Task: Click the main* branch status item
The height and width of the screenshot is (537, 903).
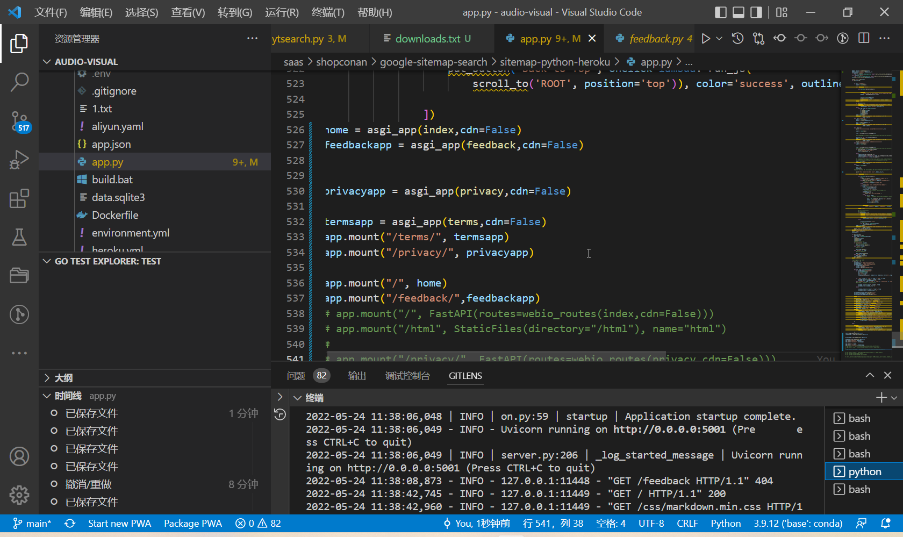Action: [32, 524]
